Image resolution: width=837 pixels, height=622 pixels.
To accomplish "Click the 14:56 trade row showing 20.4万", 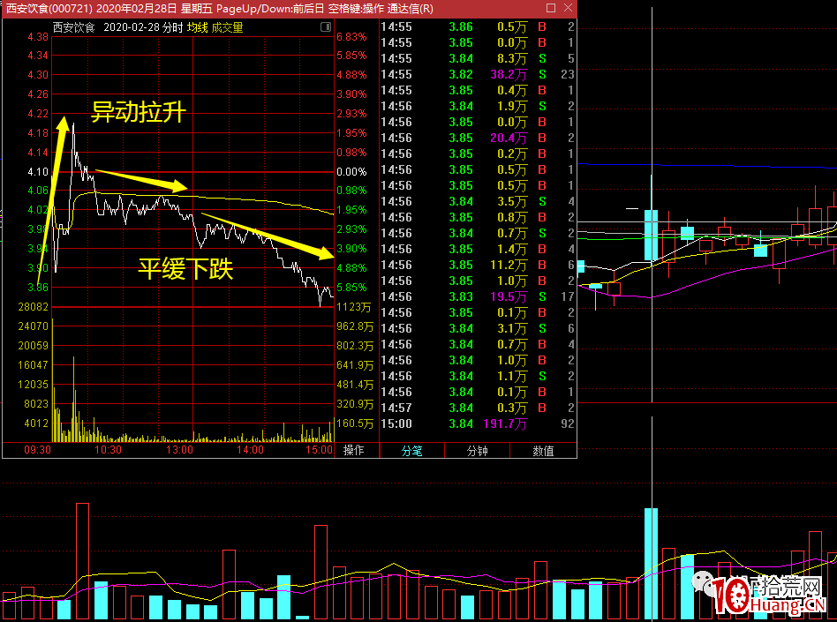I will coord(477,138).
